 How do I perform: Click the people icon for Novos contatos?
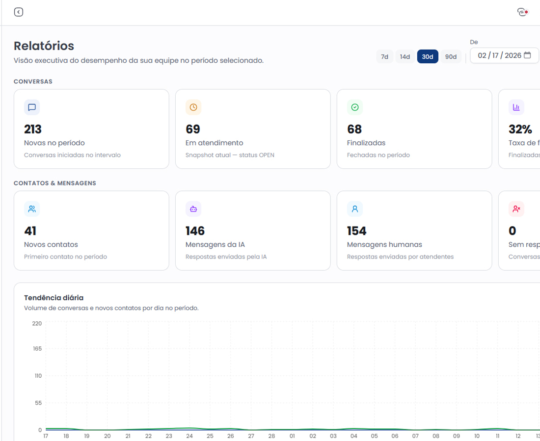pos(32,209)
